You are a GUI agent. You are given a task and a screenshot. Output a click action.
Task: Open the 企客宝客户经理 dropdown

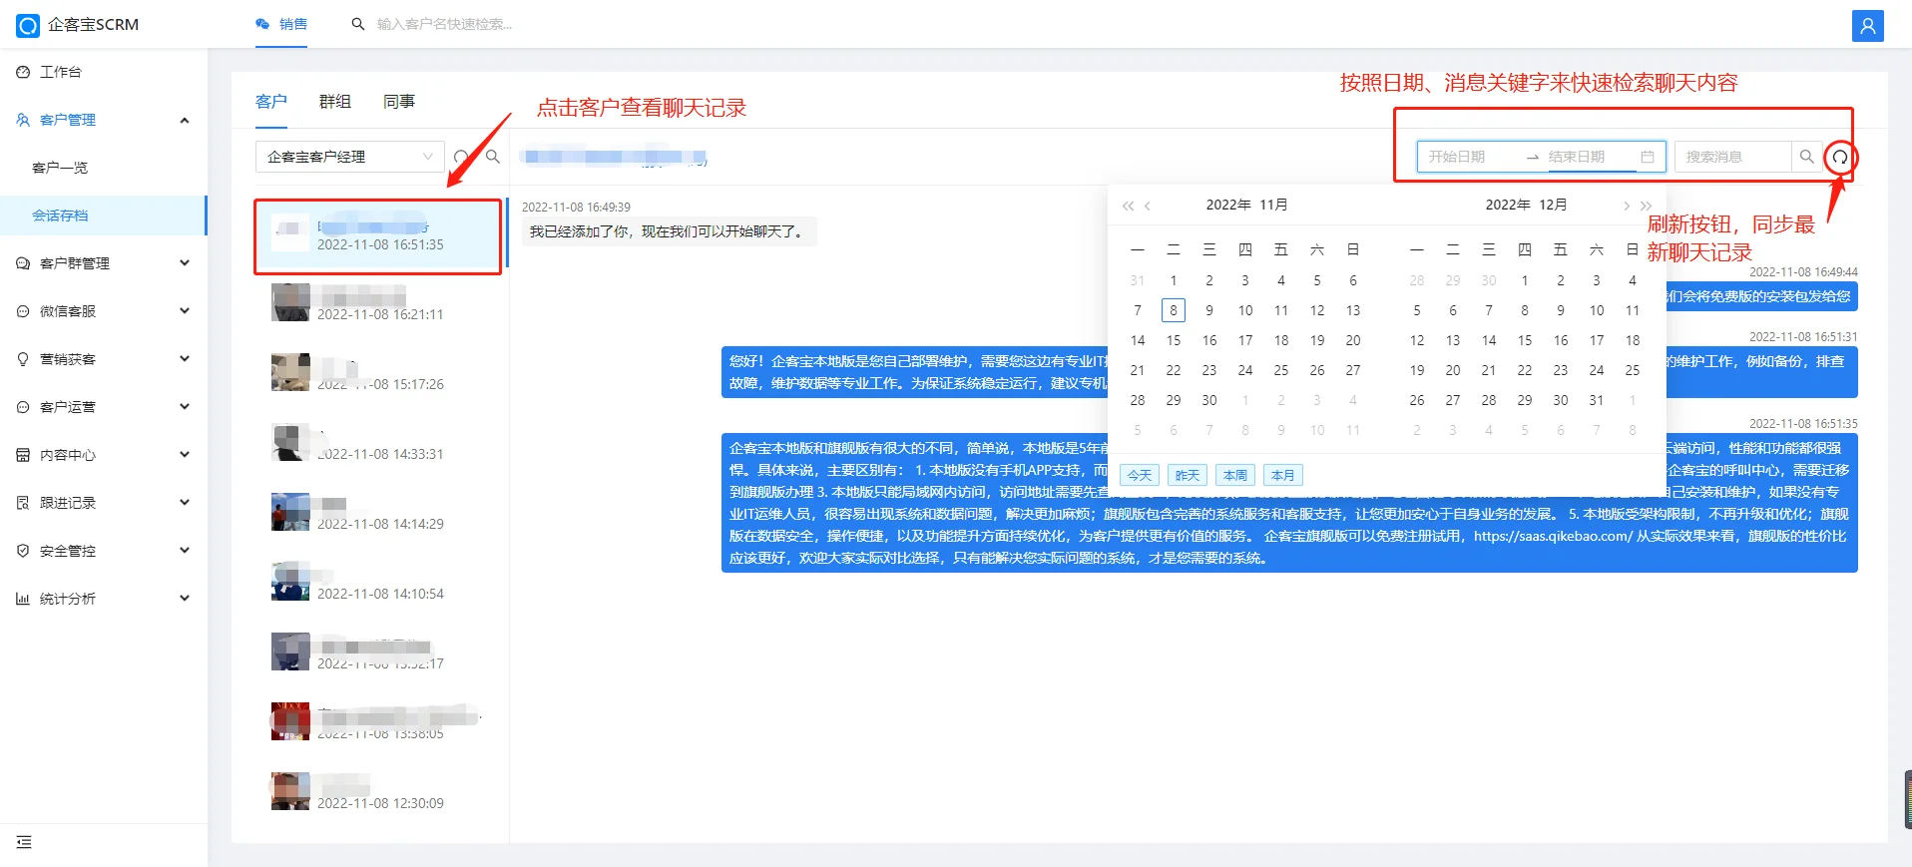pos(350,157)
